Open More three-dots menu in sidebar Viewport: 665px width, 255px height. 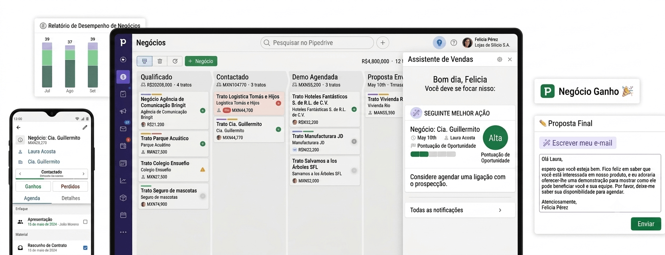click(x=123, y=232)
